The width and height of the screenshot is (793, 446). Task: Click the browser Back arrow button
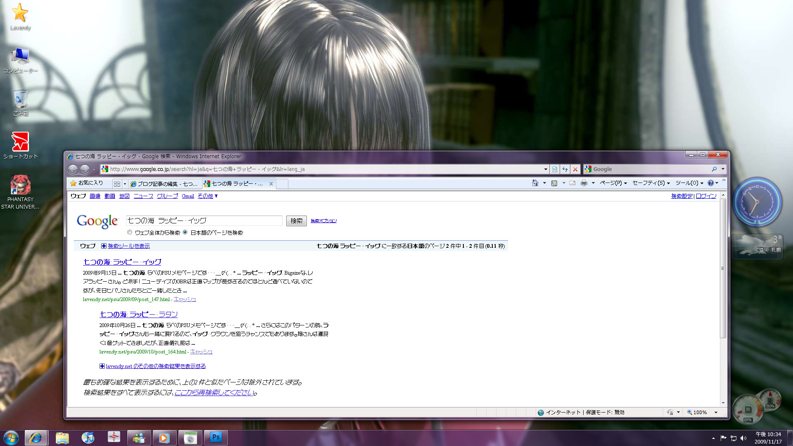(73, 169)
